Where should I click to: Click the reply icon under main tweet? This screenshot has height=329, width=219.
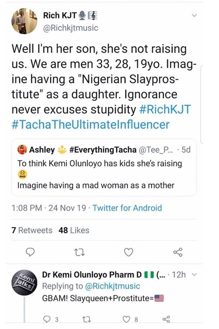tap(31, 252)
